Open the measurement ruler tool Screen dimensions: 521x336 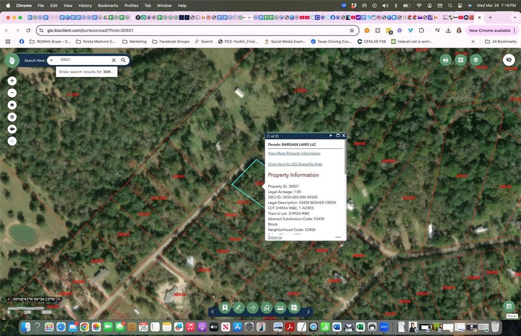coord(280,308)
